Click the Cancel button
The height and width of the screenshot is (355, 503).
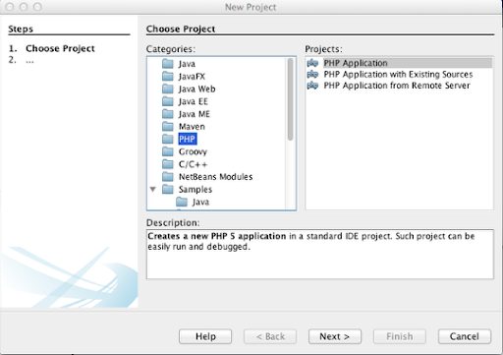[x=465, y=336]
